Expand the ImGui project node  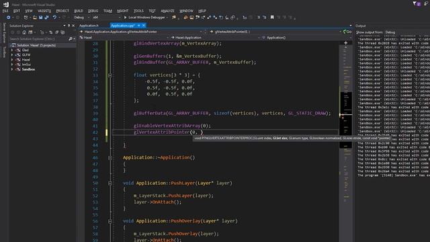click(x=12, y=65)
